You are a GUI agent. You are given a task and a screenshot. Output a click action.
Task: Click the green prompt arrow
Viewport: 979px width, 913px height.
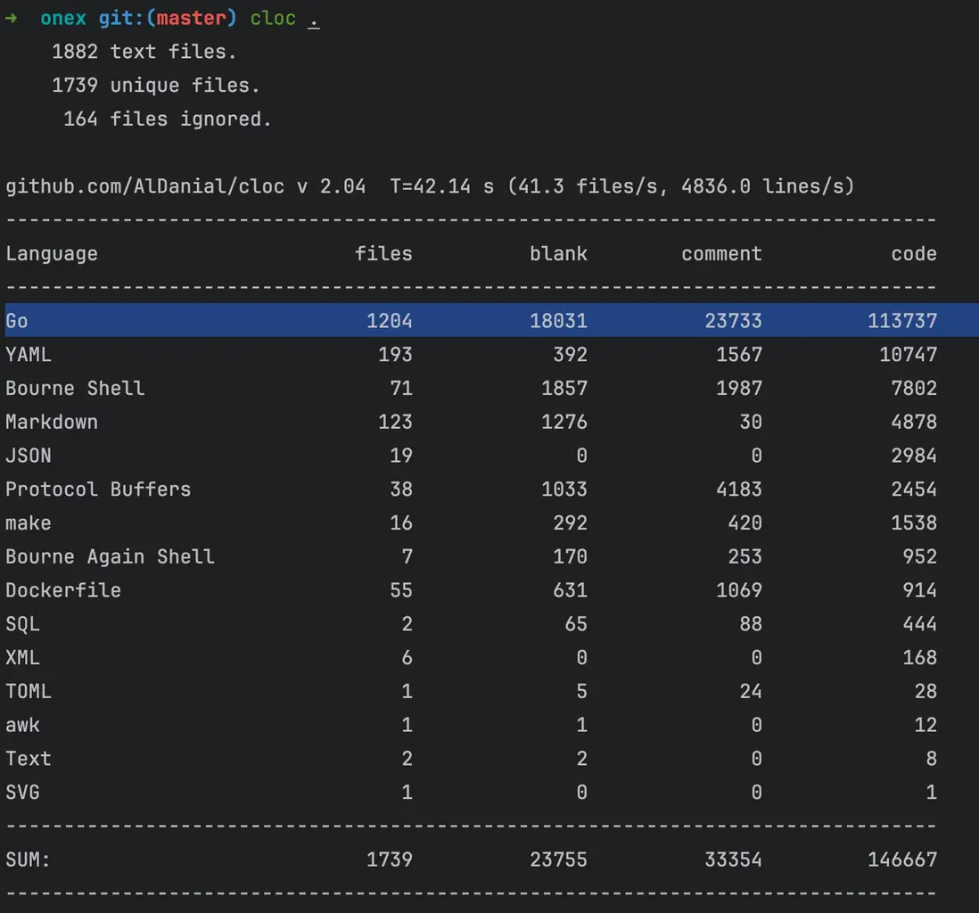point(11,19)
